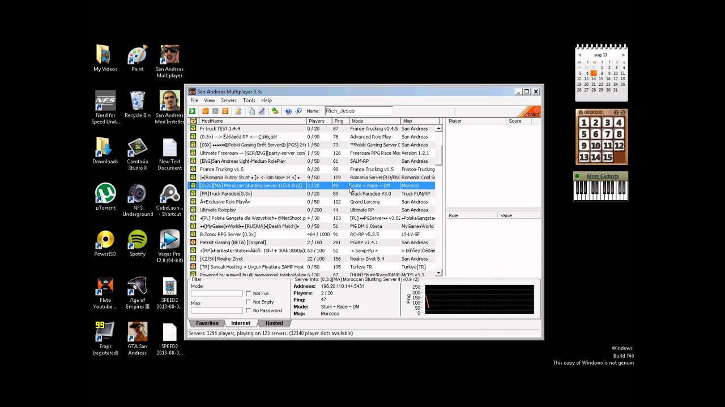This screenshot has width=725, height=407.
Task: Sort servers by the Mode column header
Action: (x=374, y=121)
